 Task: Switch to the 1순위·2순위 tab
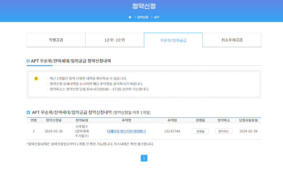click(x=114, y=40)
